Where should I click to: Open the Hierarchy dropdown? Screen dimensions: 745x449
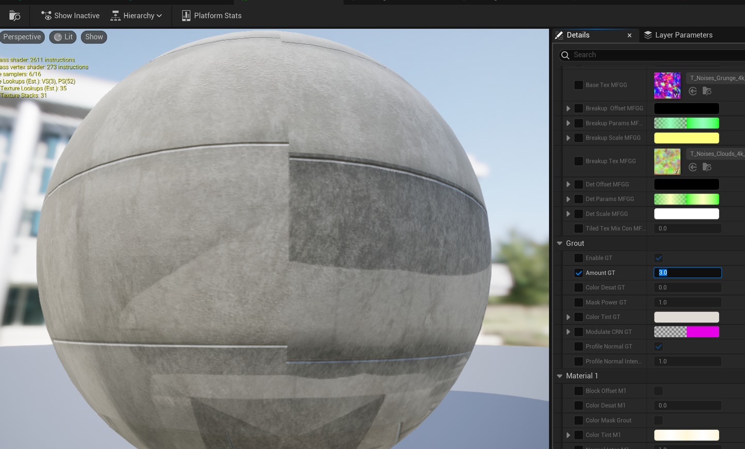pos(136,16)
